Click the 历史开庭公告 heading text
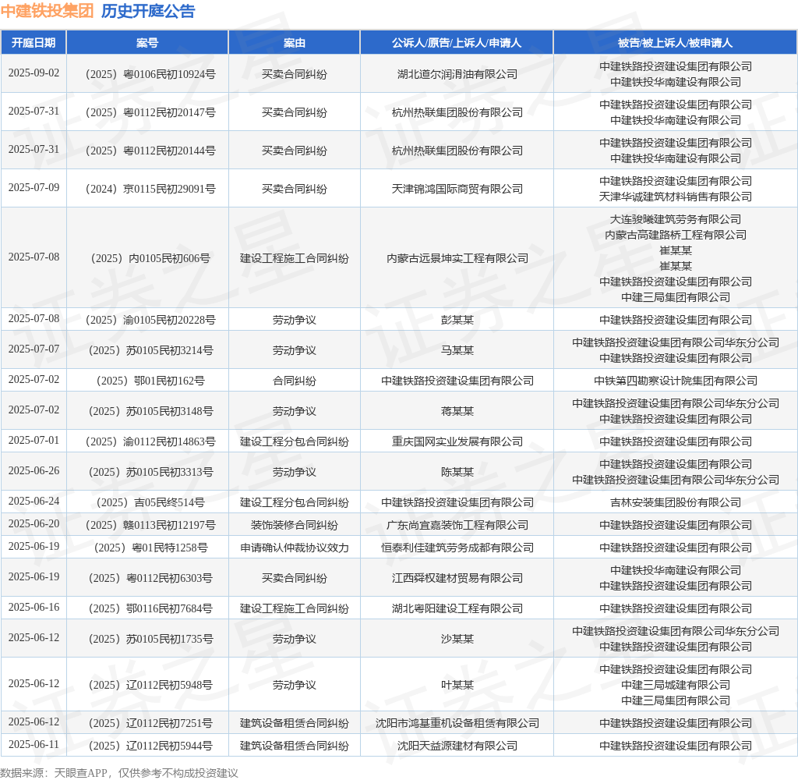Image resolution: width=798 pixels, height=780 pixels. [148, 11]
